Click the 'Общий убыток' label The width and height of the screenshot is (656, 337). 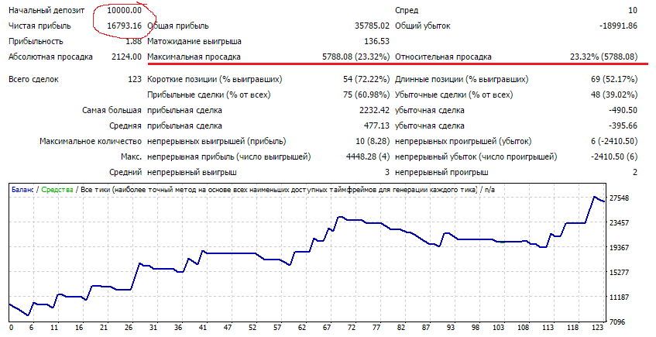coord(423,26)
